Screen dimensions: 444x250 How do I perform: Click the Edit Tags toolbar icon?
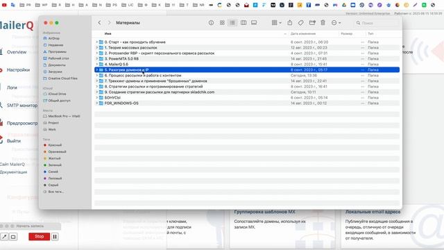(x=300, y=23)
